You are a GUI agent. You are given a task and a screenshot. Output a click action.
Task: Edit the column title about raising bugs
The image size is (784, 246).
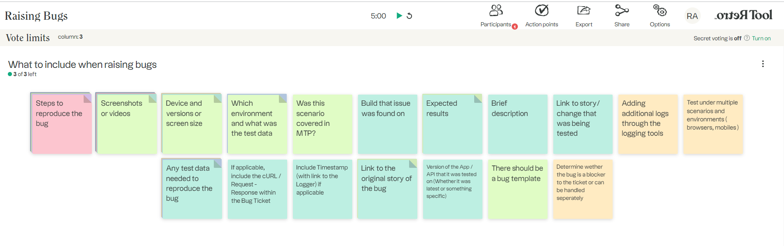point(82,65)
